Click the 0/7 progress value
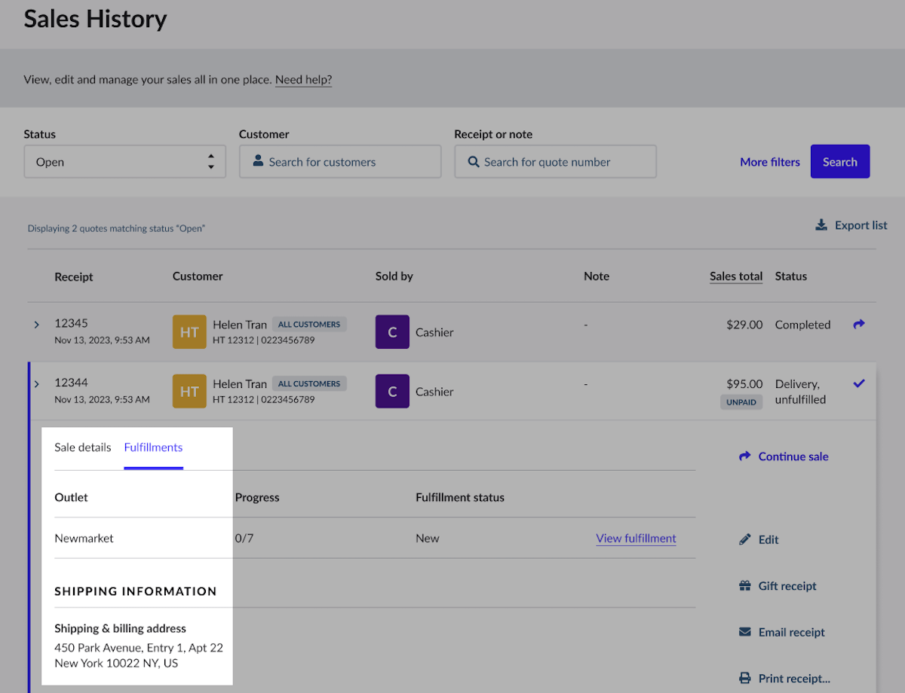 click(x=244, y=539)
